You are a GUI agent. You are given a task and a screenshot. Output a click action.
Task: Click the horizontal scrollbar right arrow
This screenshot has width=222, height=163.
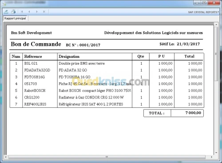[212, 157]
